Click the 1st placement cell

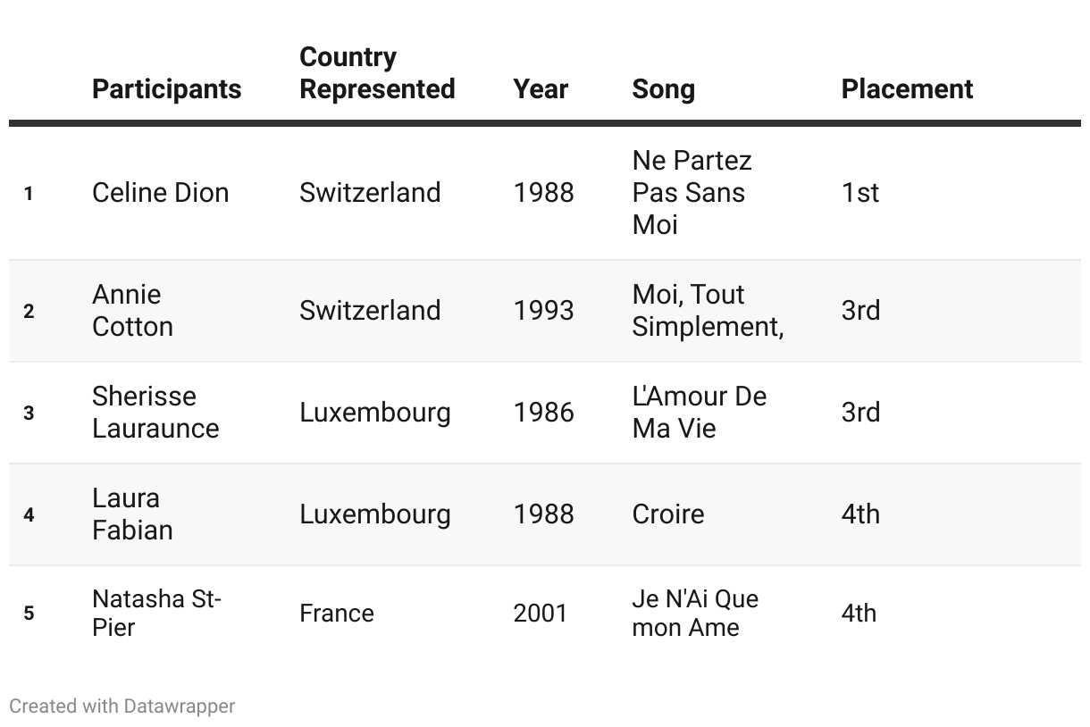[x=860, y=193]
